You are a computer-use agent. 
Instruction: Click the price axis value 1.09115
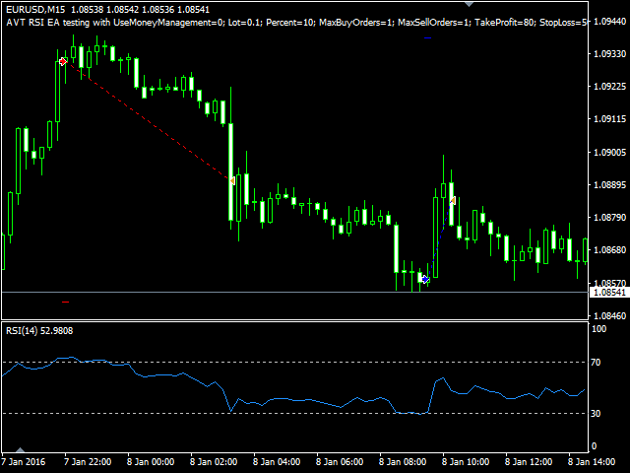pyautogui.click(x=609, y=119)
